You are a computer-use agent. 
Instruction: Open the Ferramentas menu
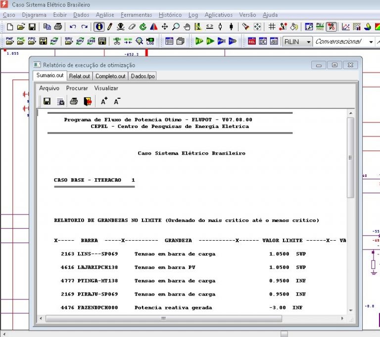coord(137,15)
